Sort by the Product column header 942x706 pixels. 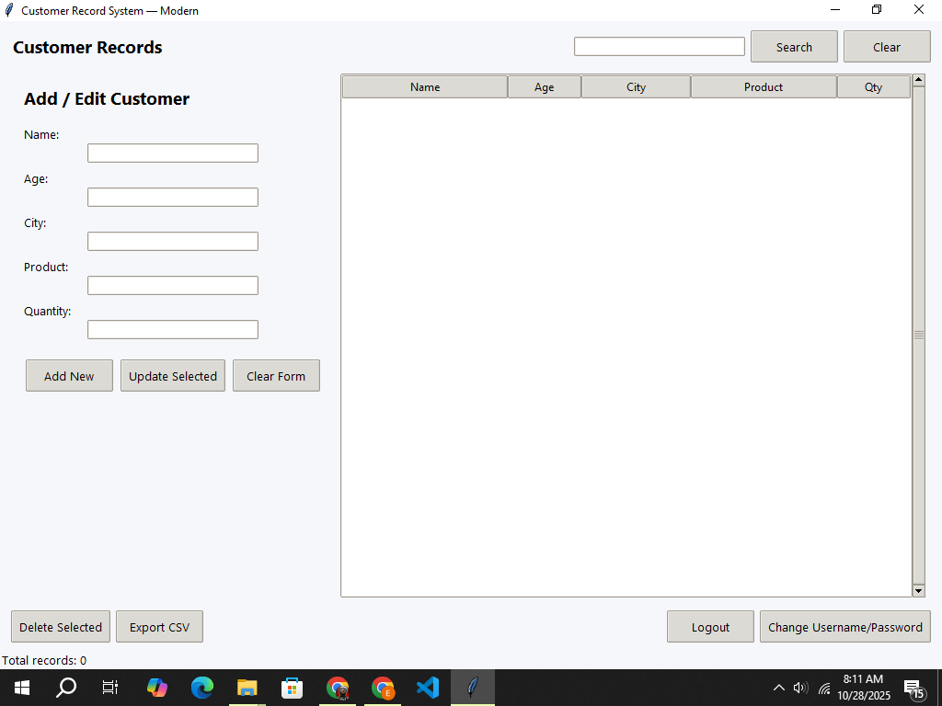coord(764,87)
